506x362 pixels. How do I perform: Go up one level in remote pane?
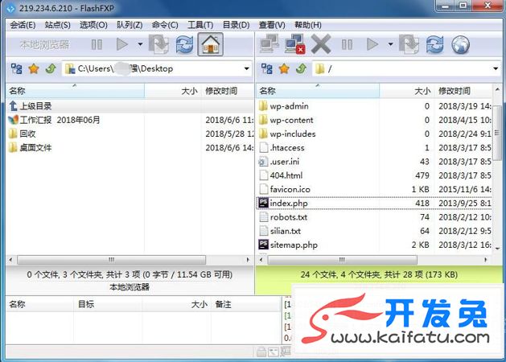(301, 68)
